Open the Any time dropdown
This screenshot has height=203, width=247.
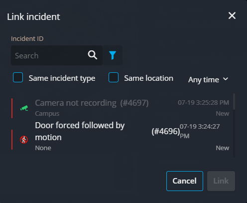(x=208, y=80)
